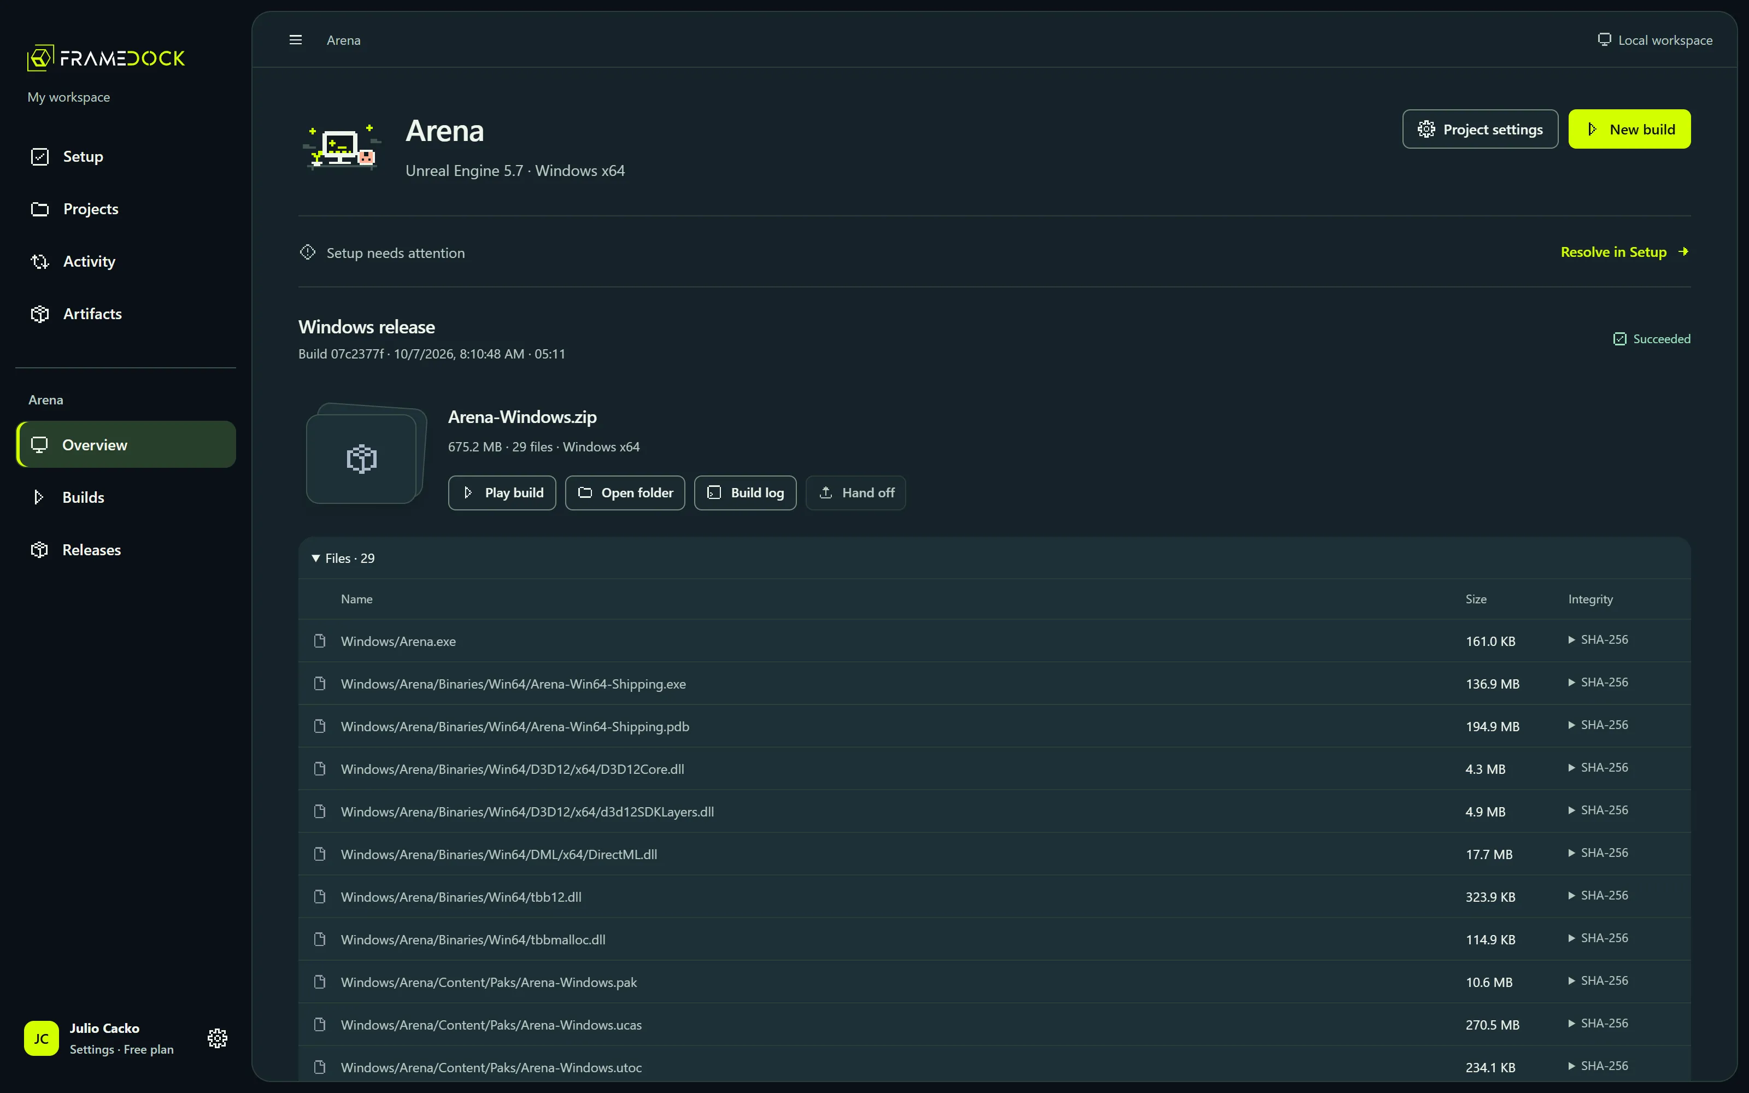Image resolution: width=1749 pixels, height=1093 pixels.
Task: Click the Succeeded status icon
Action: [1619, 339]
